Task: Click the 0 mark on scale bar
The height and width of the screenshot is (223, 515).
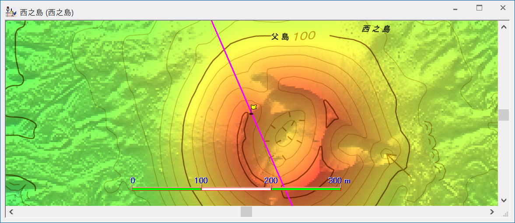Action: pos(133,180)
